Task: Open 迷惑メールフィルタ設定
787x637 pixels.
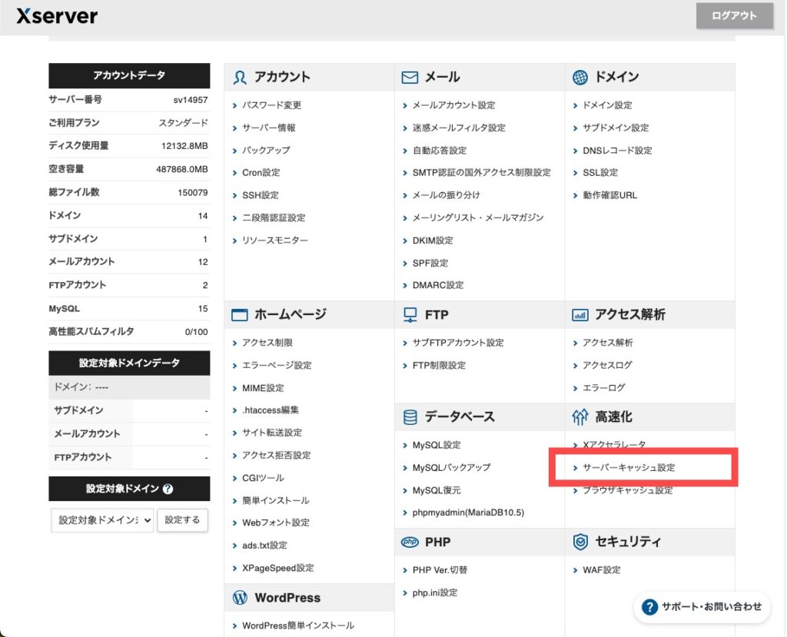Action: point(459,128)
